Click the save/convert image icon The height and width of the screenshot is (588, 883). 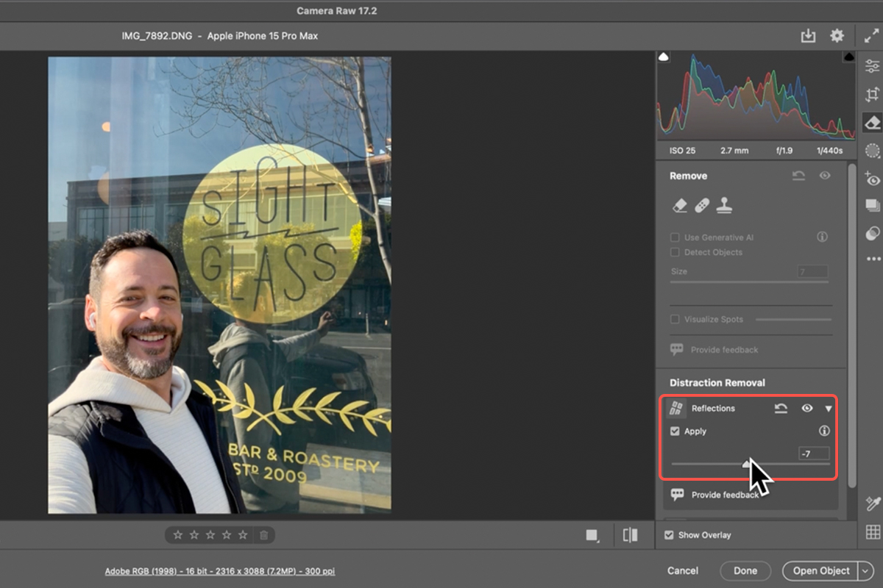click(x=808, y=36)
